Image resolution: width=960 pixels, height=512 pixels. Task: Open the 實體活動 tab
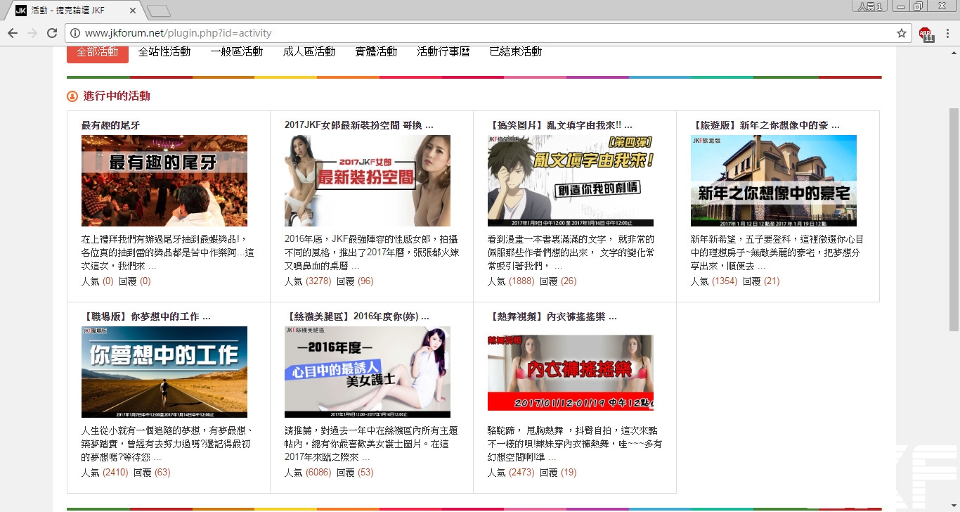pos(376,51)
